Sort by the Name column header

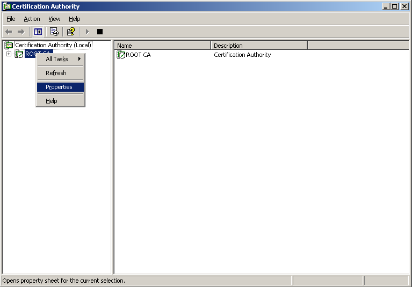[x=163, y=46]
